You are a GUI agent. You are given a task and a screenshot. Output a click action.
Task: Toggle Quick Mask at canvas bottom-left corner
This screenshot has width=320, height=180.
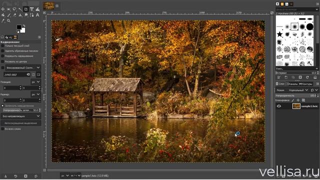tap(44, 170)
